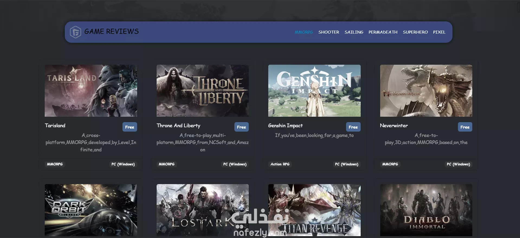520x238 pixels.
Task: Open the Titan Revenge thumbnail
Action: tap(314, 210)
